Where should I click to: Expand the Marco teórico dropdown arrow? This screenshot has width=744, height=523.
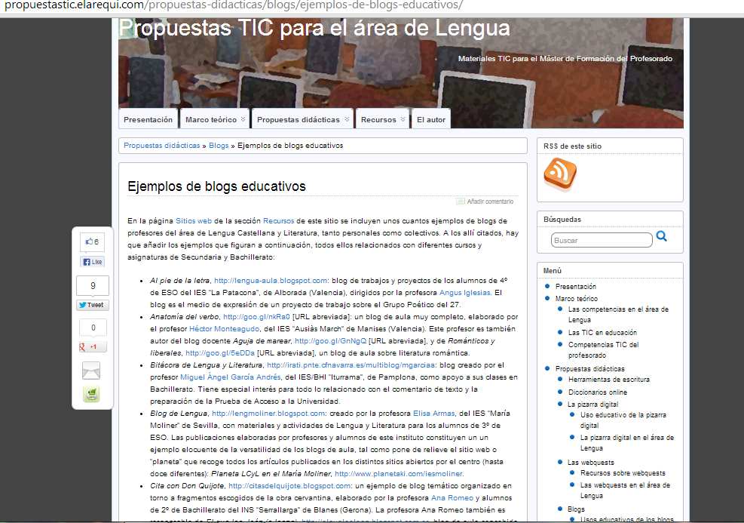click(243, 119)
